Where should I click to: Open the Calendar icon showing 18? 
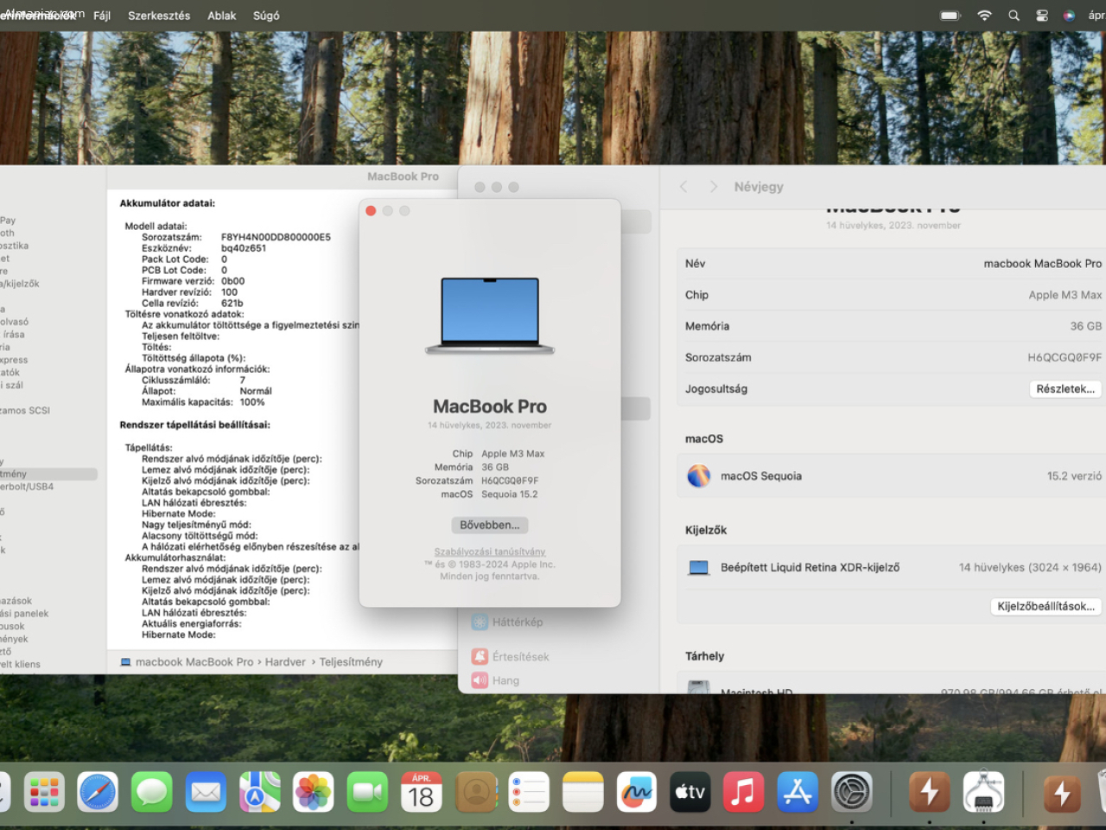tap(422, 792)
